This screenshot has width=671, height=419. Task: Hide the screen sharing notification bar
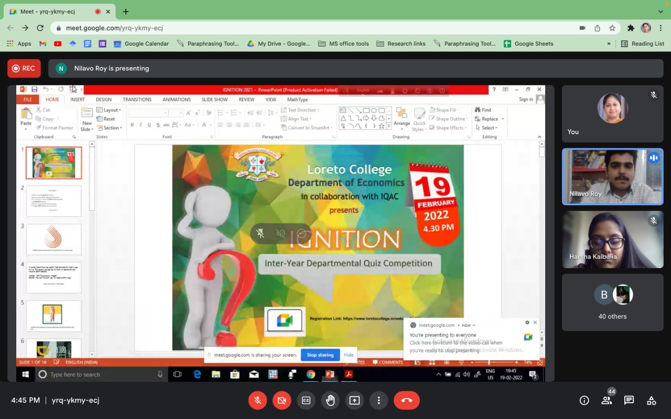349,355
